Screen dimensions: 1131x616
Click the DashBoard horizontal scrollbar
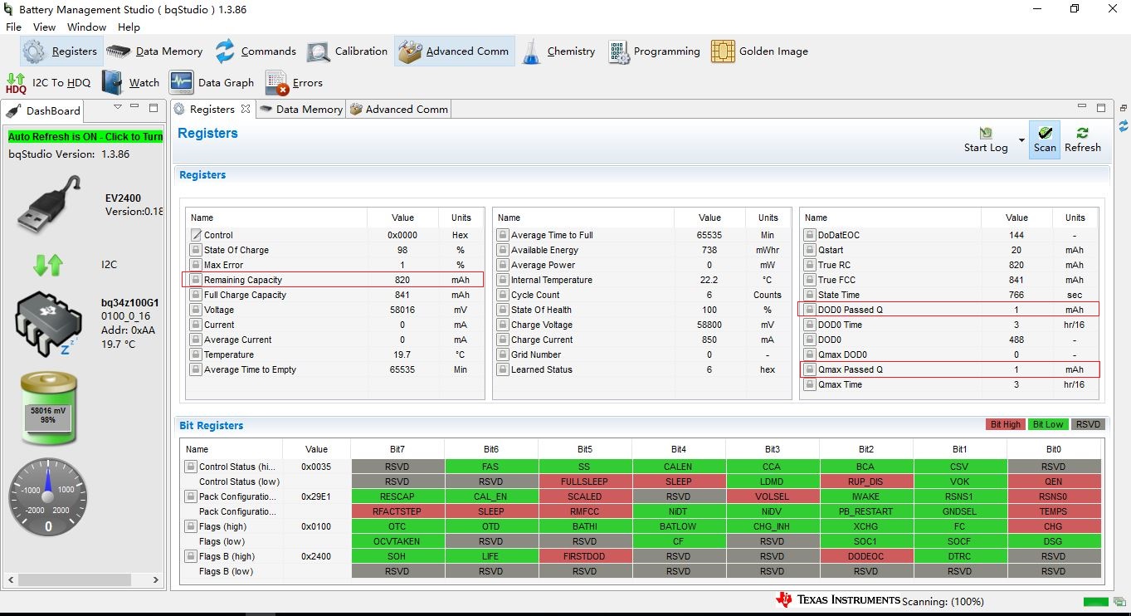coord(83,579)
